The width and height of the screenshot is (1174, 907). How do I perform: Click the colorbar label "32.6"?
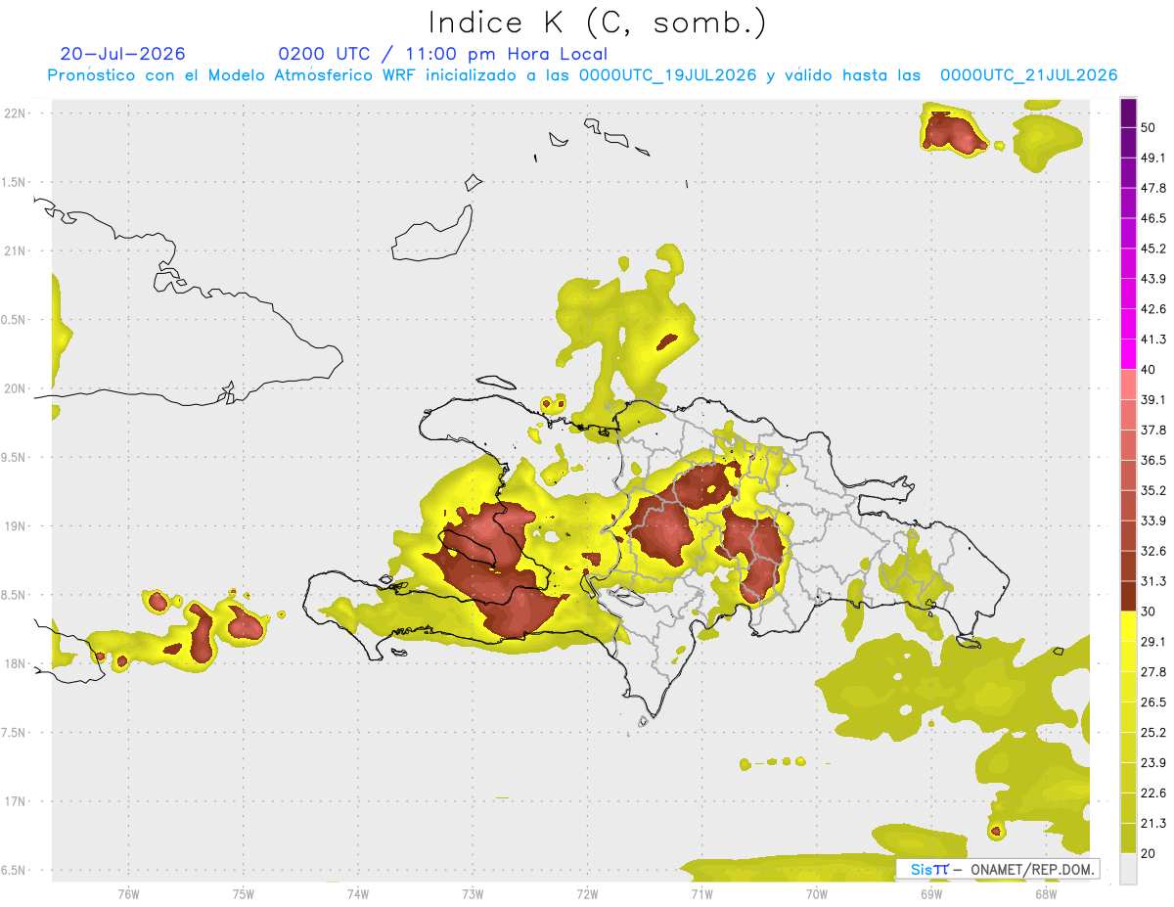(1153, 551)
